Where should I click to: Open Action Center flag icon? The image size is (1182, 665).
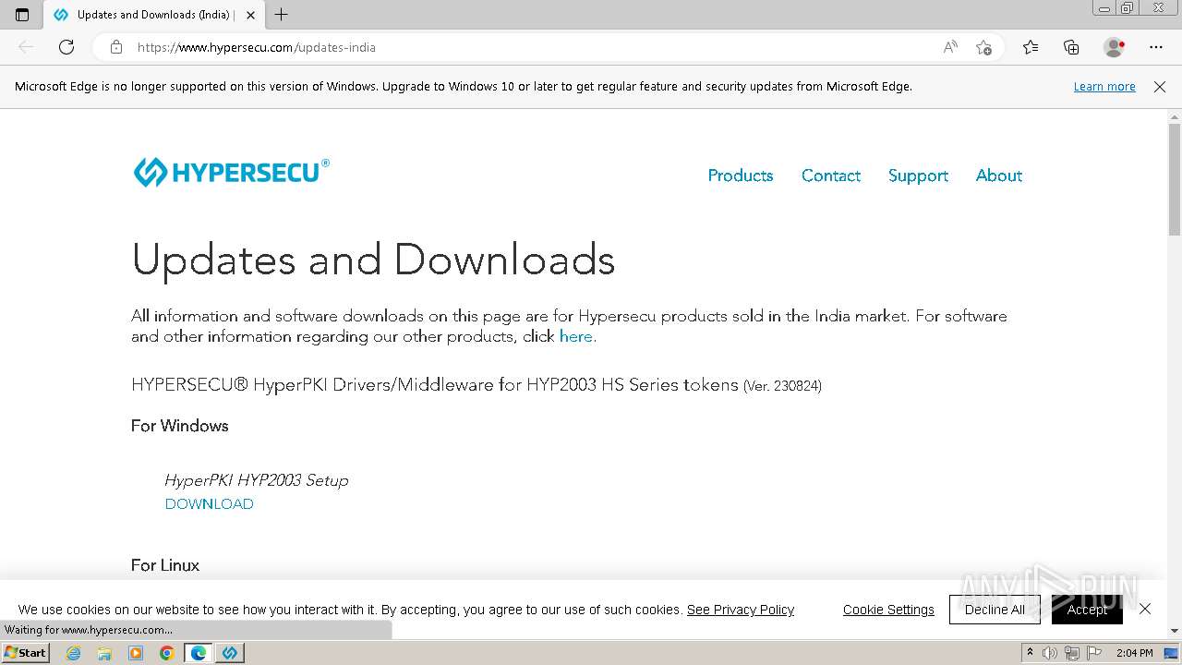[1093, 653]
